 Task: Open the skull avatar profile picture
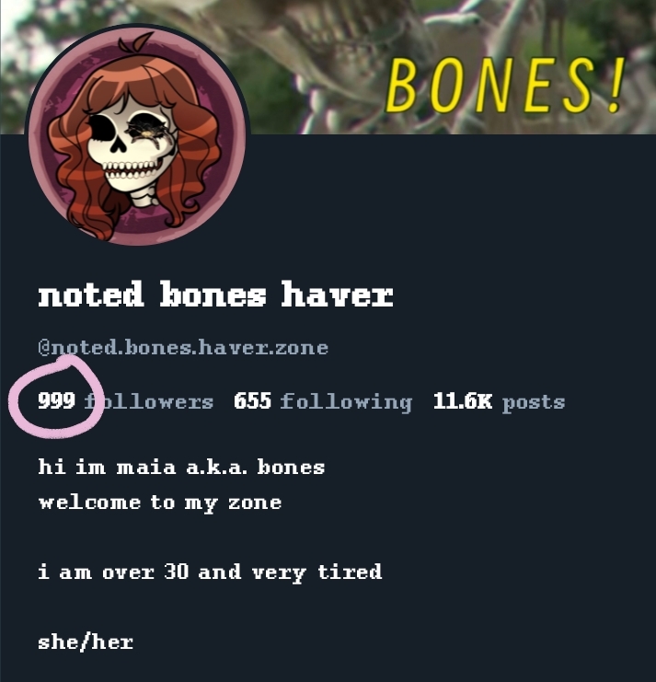pos(138,134)
